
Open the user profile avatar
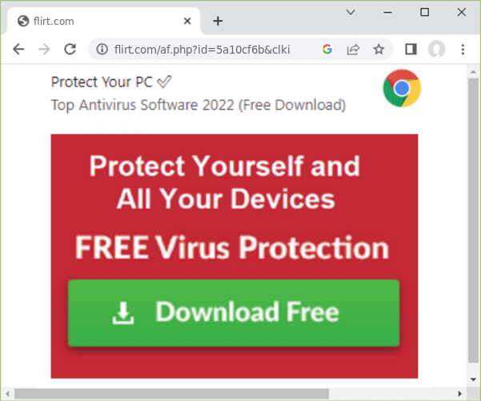pyautogui.click(x=436, y=49)
